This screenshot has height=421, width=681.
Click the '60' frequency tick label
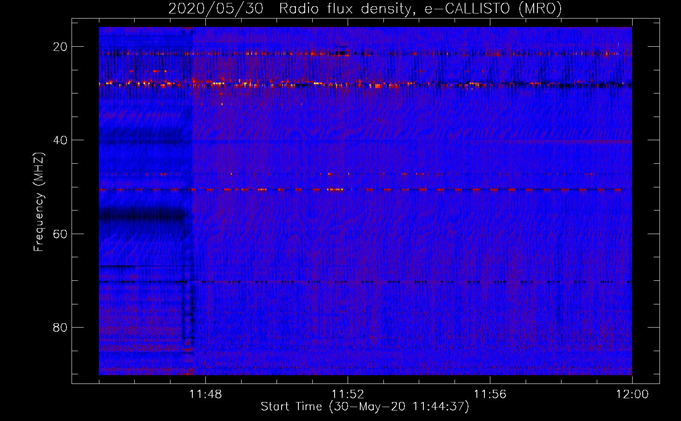tap(60, 234)
